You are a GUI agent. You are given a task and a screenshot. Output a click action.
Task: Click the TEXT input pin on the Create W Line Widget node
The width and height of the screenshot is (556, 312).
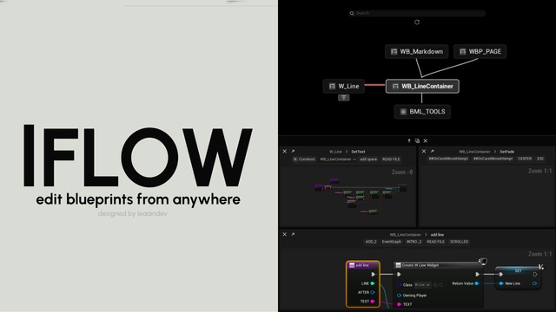[399, 304]
